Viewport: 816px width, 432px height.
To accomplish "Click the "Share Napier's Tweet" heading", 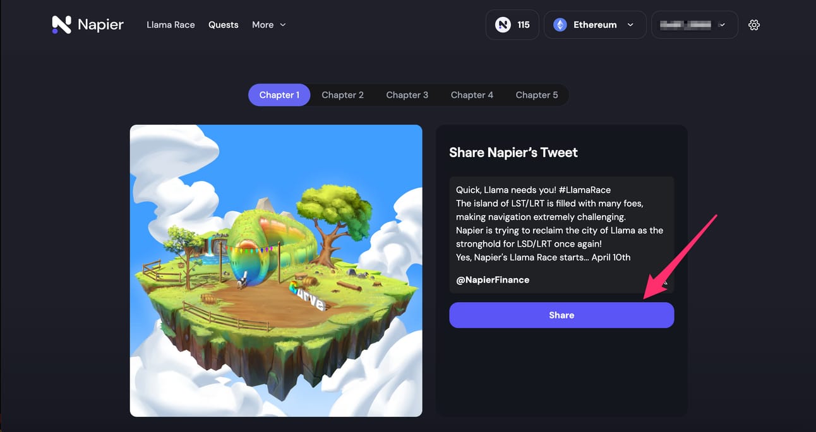I will click(513, 152).
